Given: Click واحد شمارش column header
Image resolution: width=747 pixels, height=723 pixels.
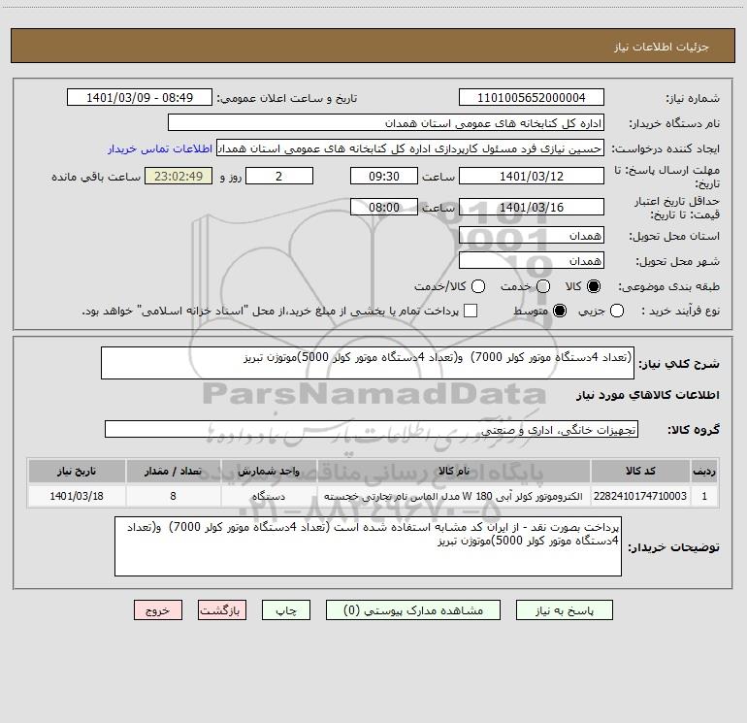Looking at the screenshot, I should pyautogui.click(x=269, y=471).
